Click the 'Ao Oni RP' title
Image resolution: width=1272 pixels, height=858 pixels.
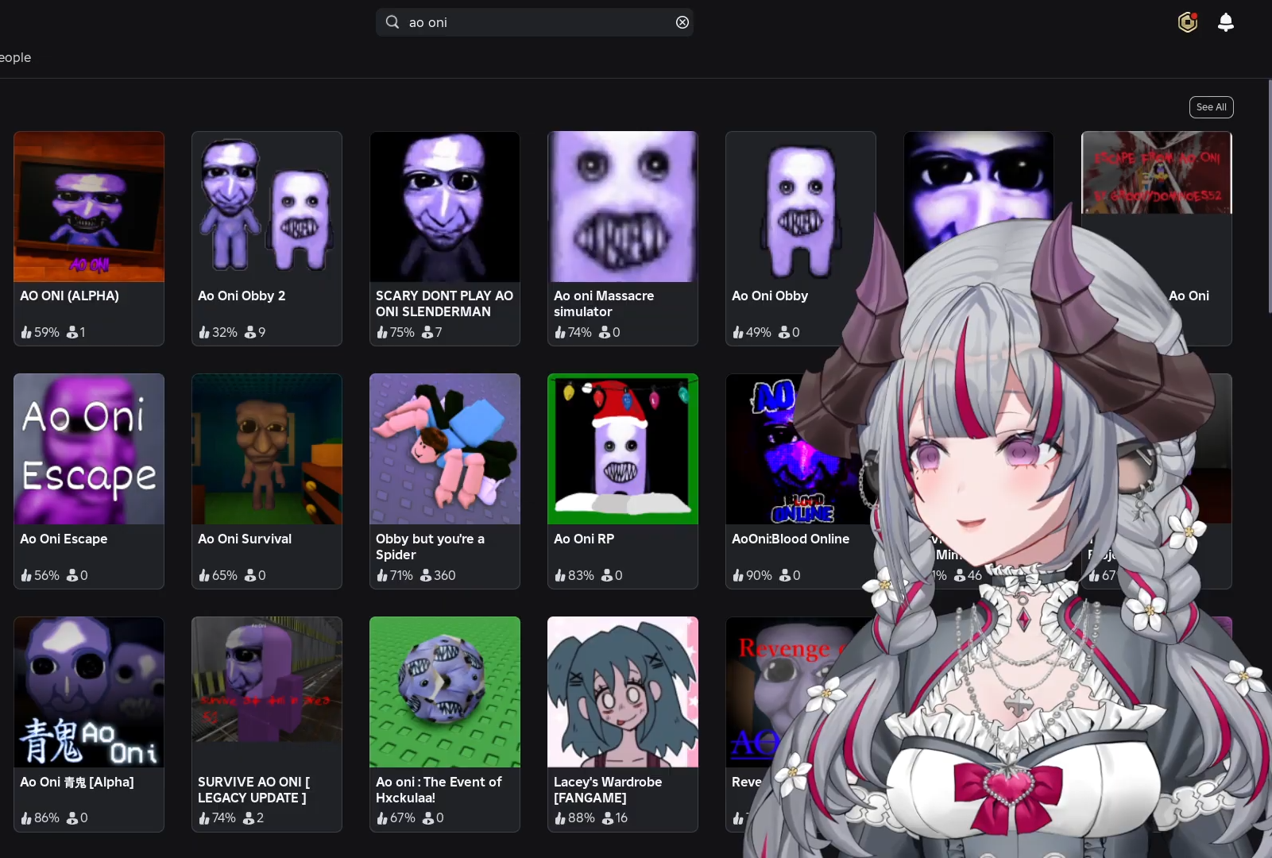(x=584, y=539)
